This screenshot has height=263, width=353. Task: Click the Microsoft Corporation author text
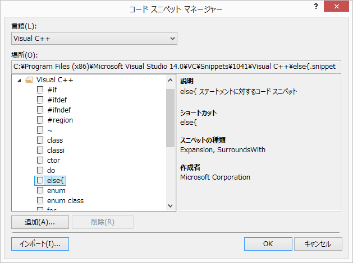coord(215,177)
